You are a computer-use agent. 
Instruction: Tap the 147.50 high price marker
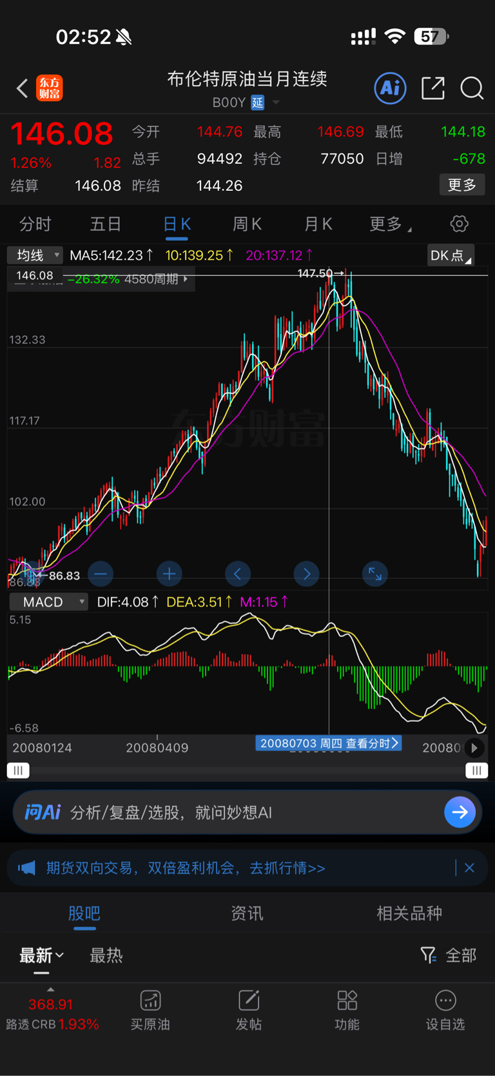(x=320, y=273)
